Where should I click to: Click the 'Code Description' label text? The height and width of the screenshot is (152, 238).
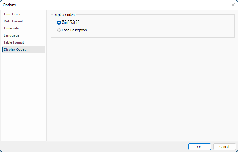[x=74, y=30]
